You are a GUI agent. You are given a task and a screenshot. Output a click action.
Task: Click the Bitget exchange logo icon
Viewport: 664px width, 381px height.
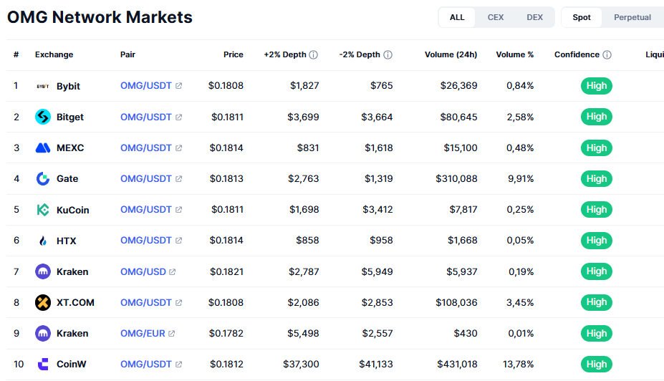tap(43, 117)
